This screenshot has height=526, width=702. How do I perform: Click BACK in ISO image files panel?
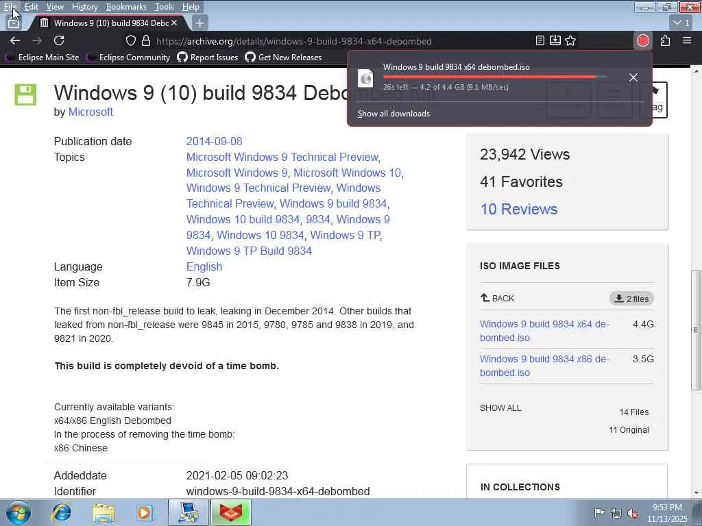pyautogui.click(x=498, y=299)
